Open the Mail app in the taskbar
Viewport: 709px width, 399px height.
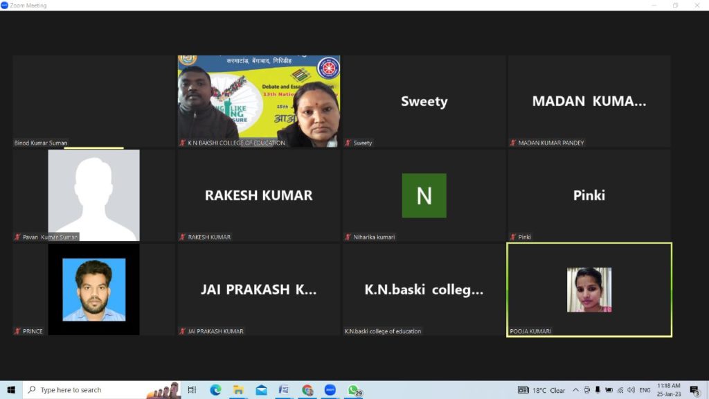click(261, 390)
